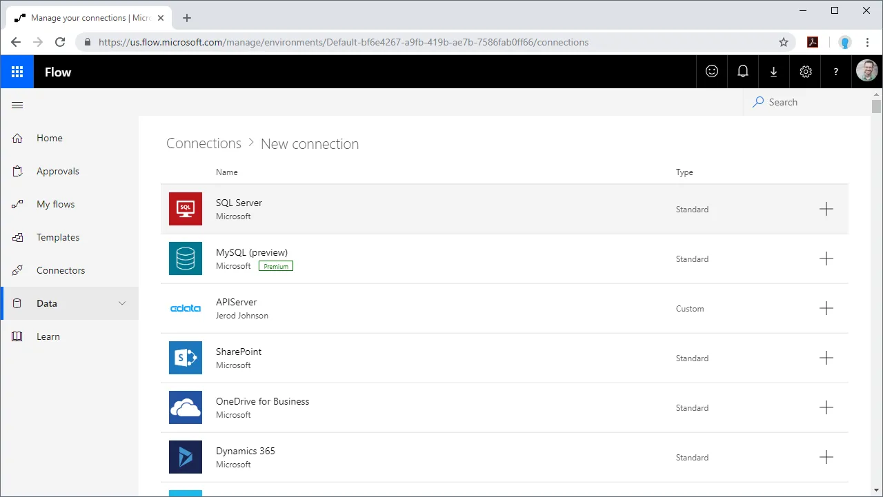Click the download mobile app icon

(x=773, y=72)
